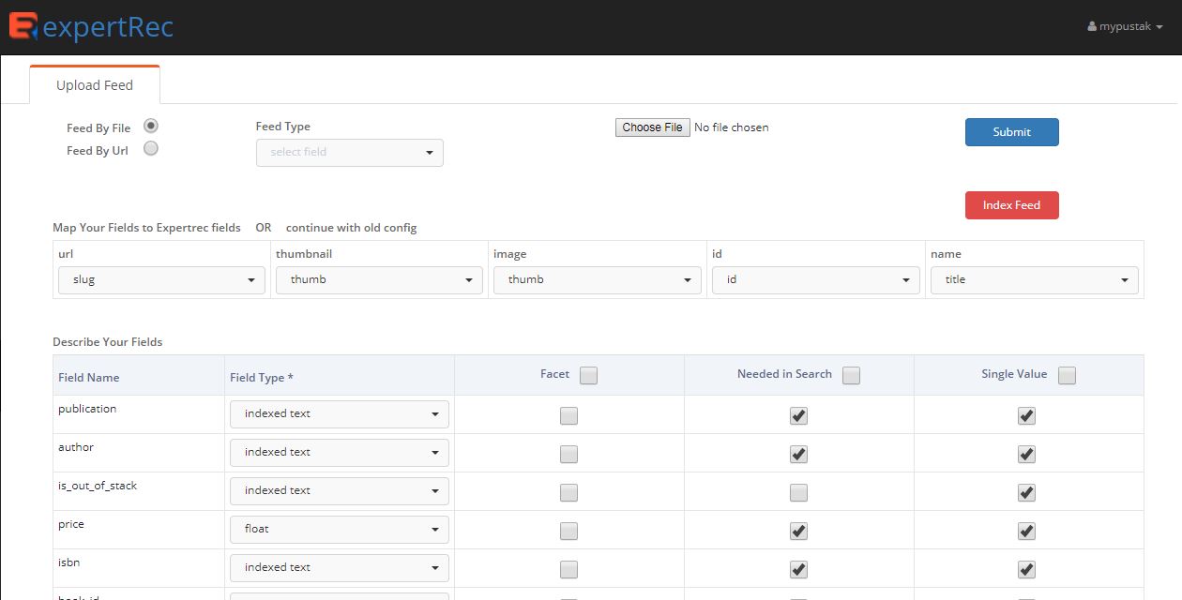1182x600 pixels.
Task: Click the Choose File button
Action: coord(652,127)
